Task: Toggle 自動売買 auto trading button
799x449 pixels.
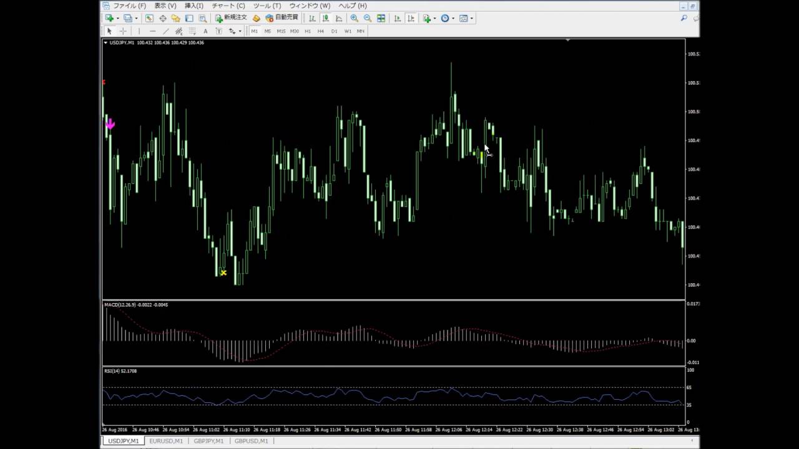Action: pyautogui.click(x=282, y=18)
